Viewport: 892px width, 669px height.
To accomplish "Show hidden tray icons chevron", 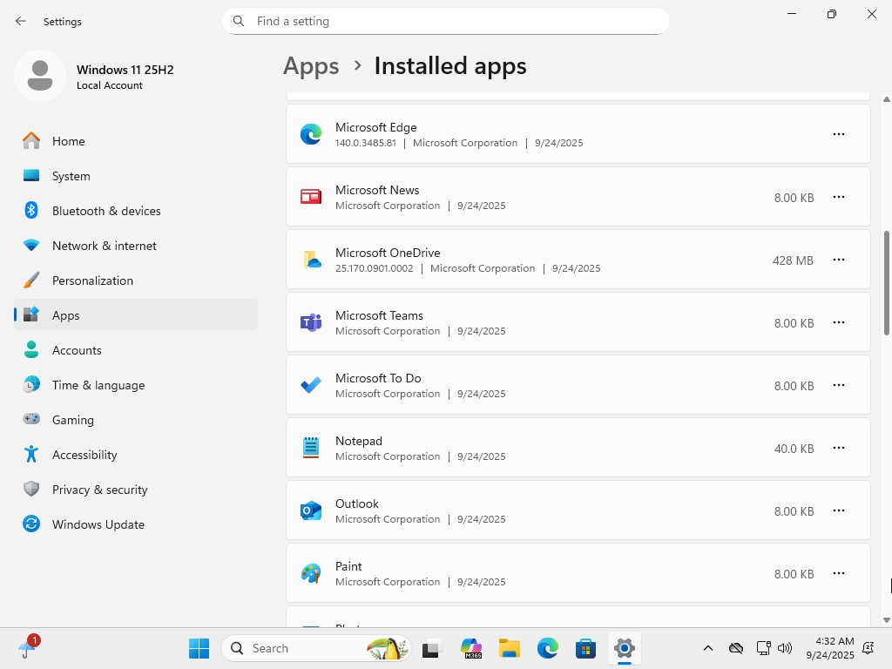I will (x=707, y=648).
